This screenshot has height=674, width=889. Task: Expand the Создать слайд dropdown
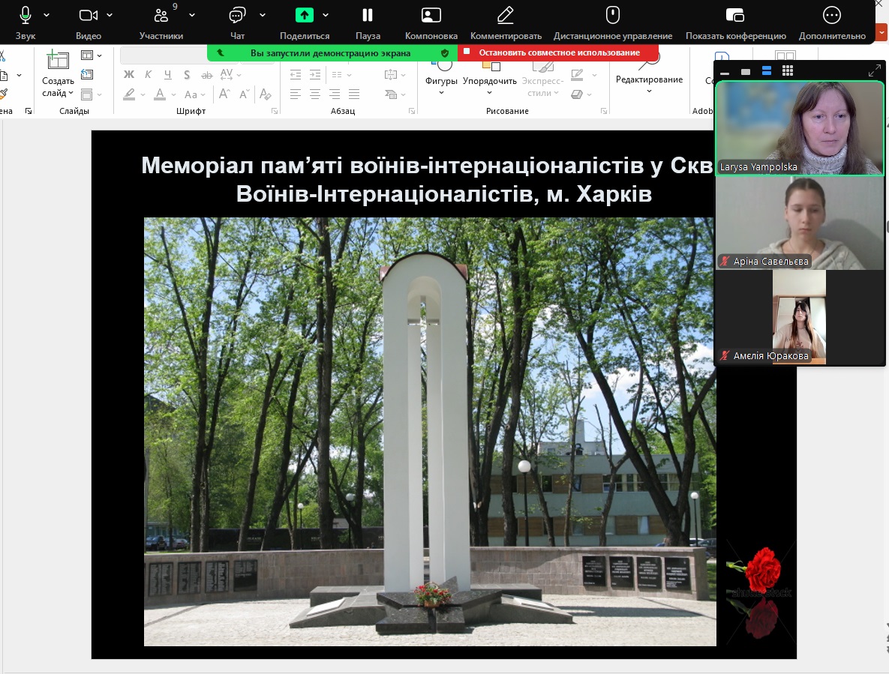(x=58, y=87)
